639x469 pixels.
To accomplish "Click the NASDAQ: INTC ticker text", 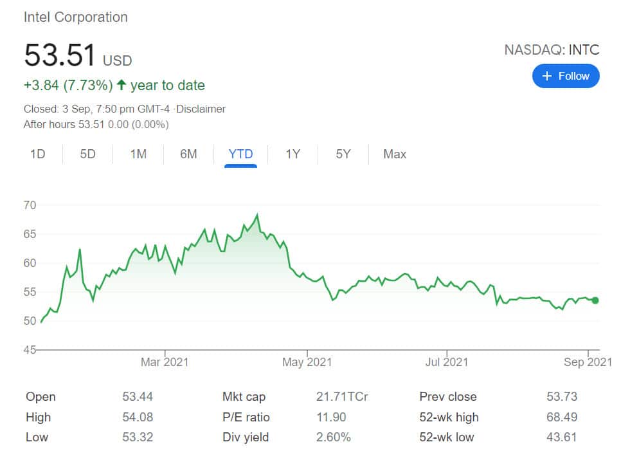I will [552, 50].
